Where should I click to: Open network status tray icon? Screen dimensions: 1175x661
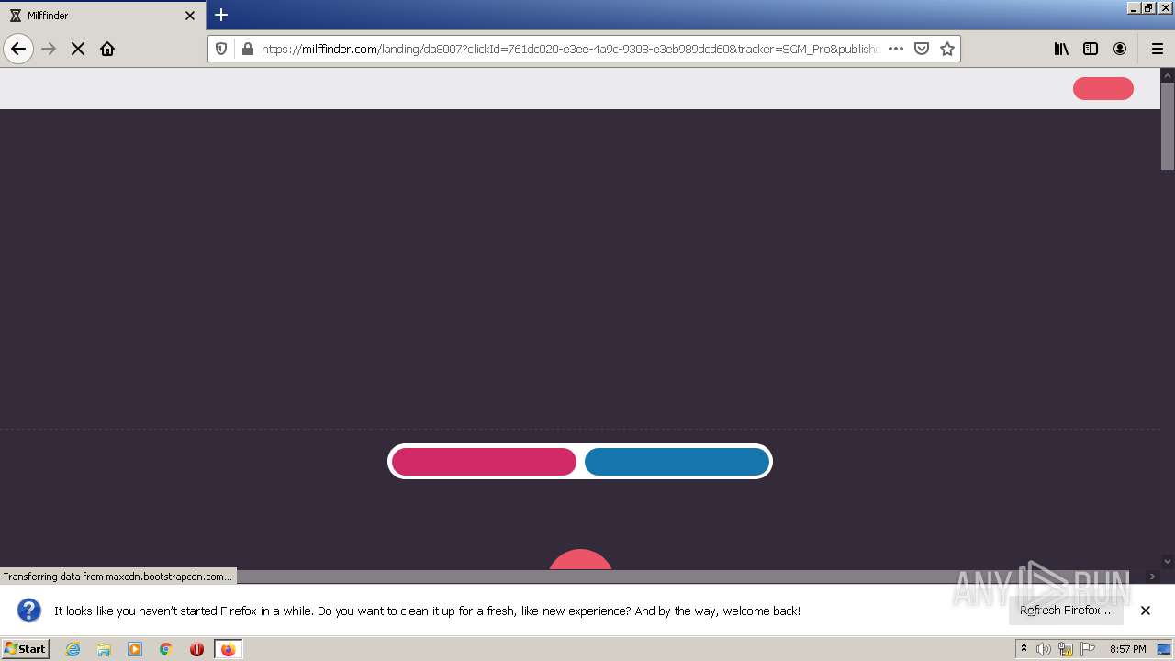click(x=1066, y=649)
